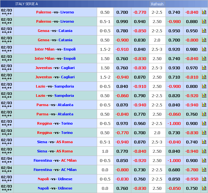This screenshot has width=208, height=193.
Task: Open chart icon for Parma-Atalanta 0.50 handicap row
Action: point(204,114)
